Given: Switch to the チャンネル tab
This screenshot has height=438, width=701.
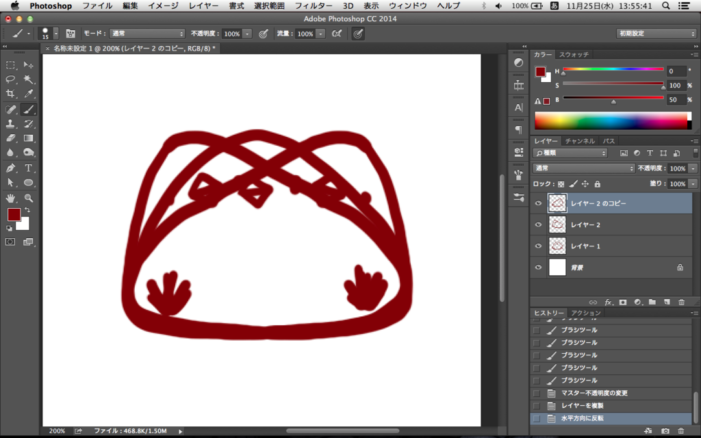Looking at the screenshot, I should 580,141.
